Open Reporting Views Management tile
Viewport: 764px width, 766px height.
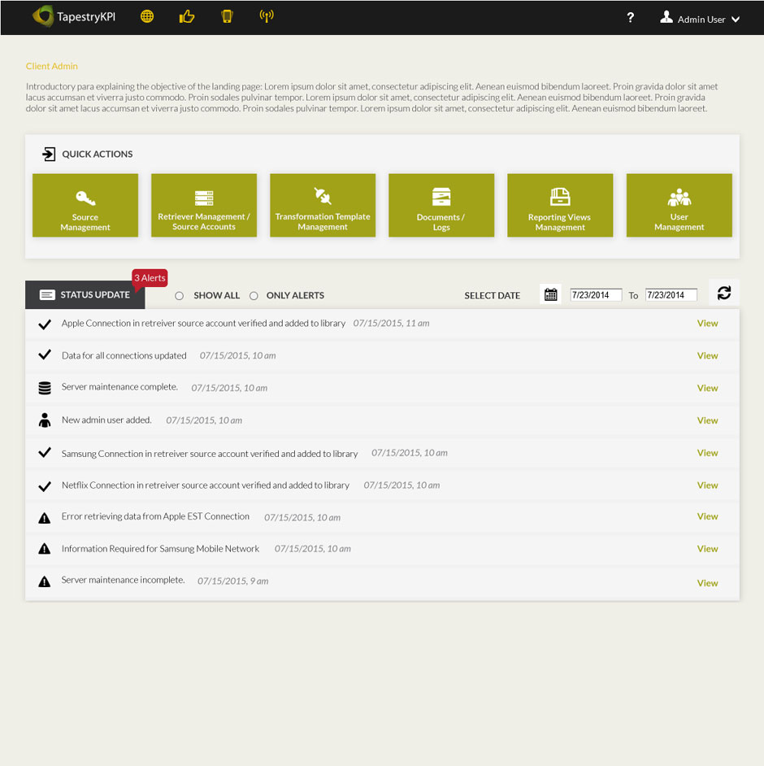pyautogui.click(x=560, y=205)
